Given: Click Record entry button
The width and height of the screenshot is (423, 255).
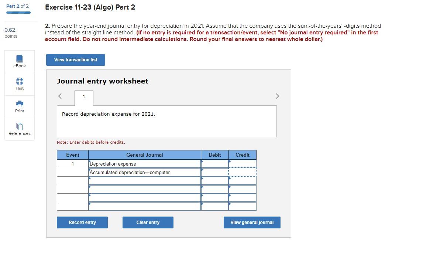Looking at the screenshot, I should pyautogui.click(x=82, y=222).
